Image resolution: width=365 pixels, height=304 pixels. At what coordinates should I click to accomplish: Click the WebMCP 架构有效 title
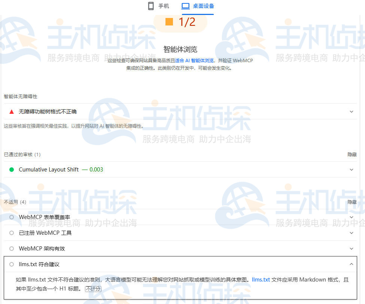(42, 249)
